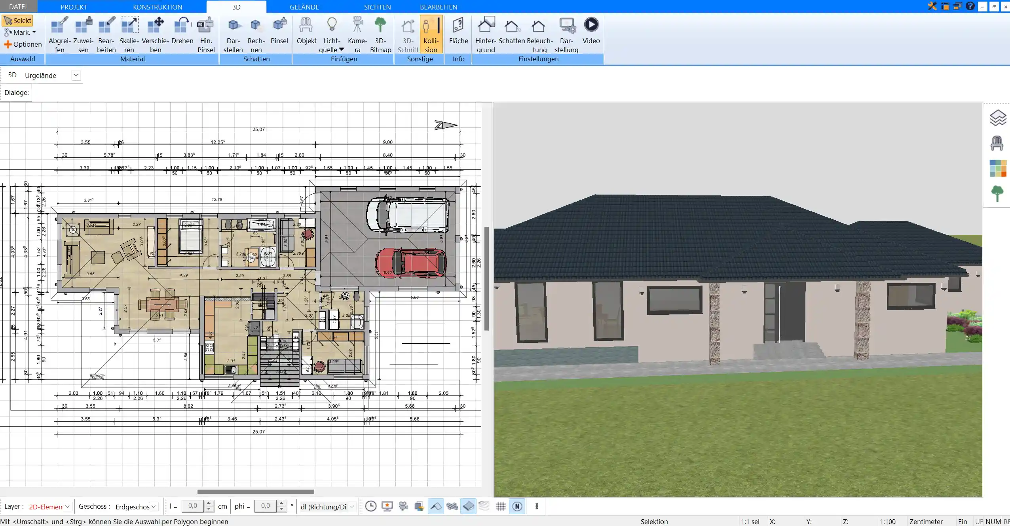The width and height of the screenshot is (1010, 526).
Task: Toggle the grid display button
Action: pos(501,506)
